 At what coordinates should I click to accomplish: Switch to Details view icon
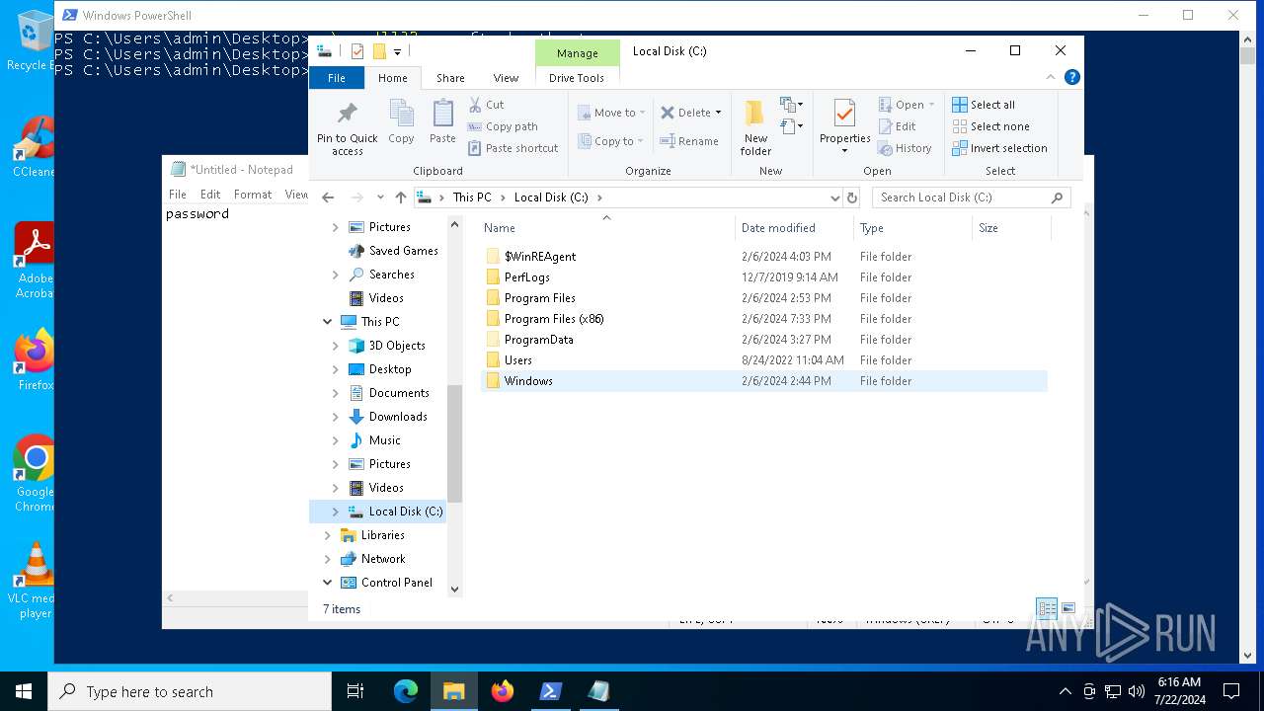click(1047, 608)
